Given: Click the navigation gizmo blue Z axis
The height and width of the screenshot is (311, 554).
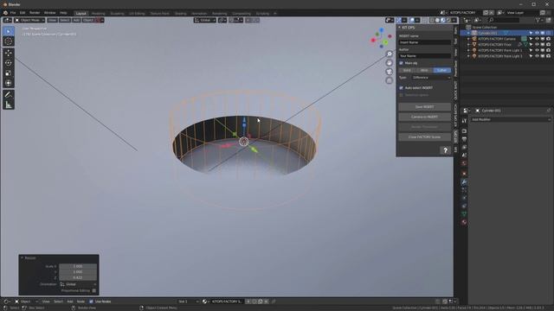Looking at the screenshot, I should (382, 30).
